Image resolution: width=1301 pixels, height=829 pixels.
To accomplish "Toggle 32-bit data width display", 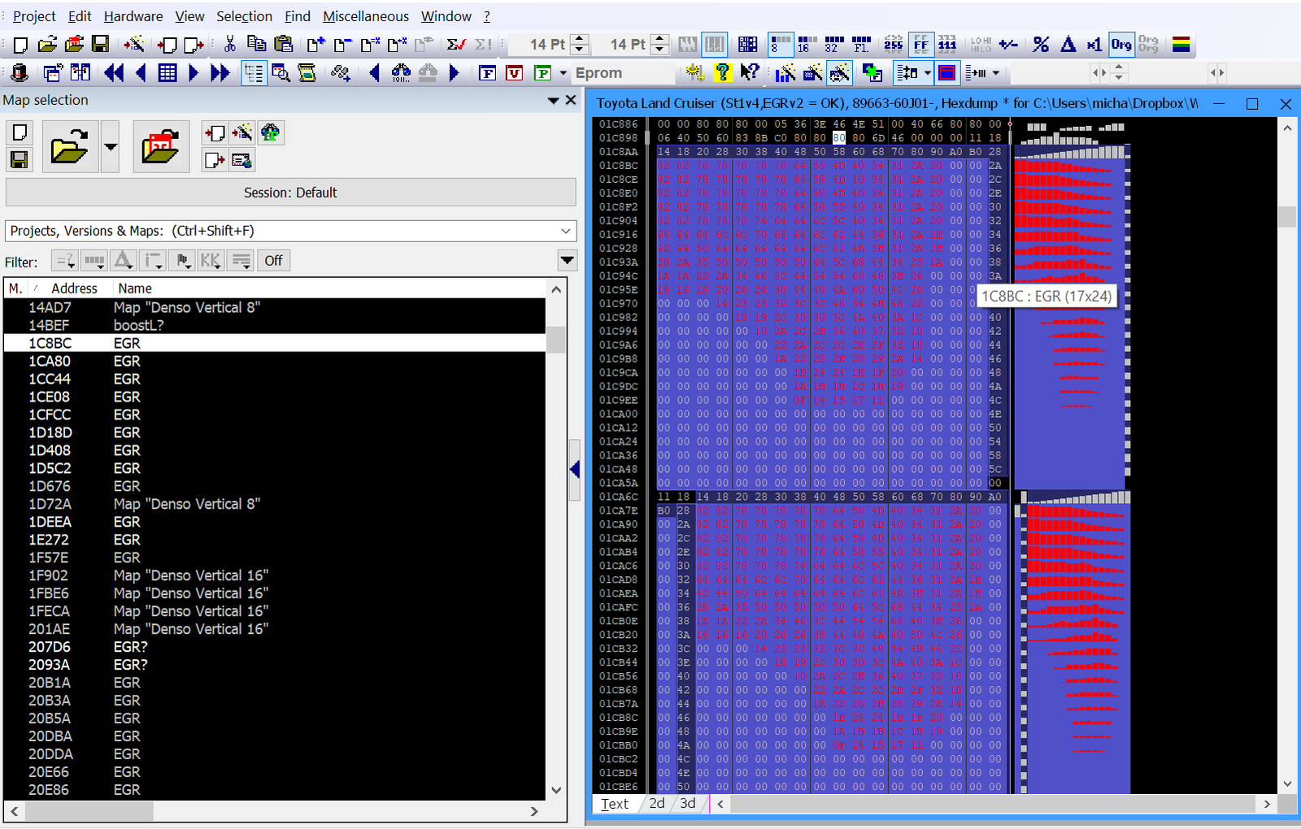I will click(x=834, y=45).
